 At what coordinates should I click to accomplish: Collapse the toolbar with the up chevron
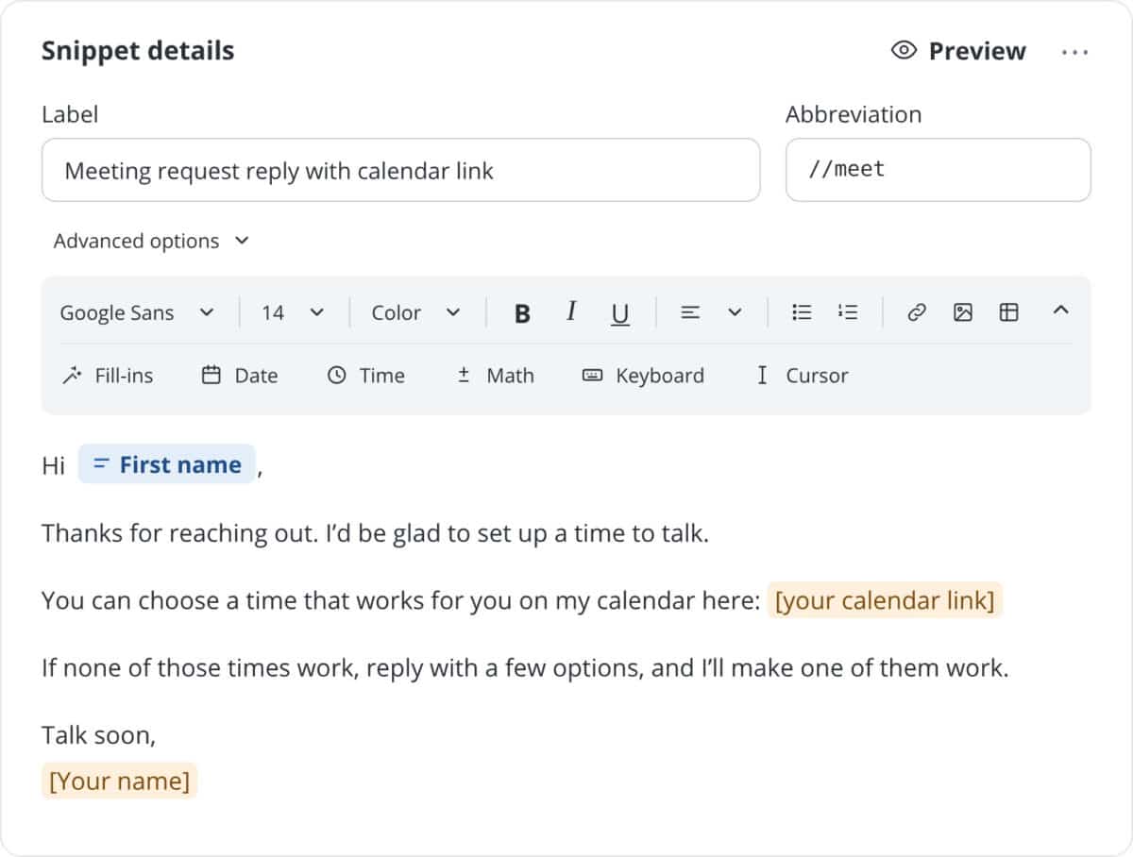(1060, 310)
